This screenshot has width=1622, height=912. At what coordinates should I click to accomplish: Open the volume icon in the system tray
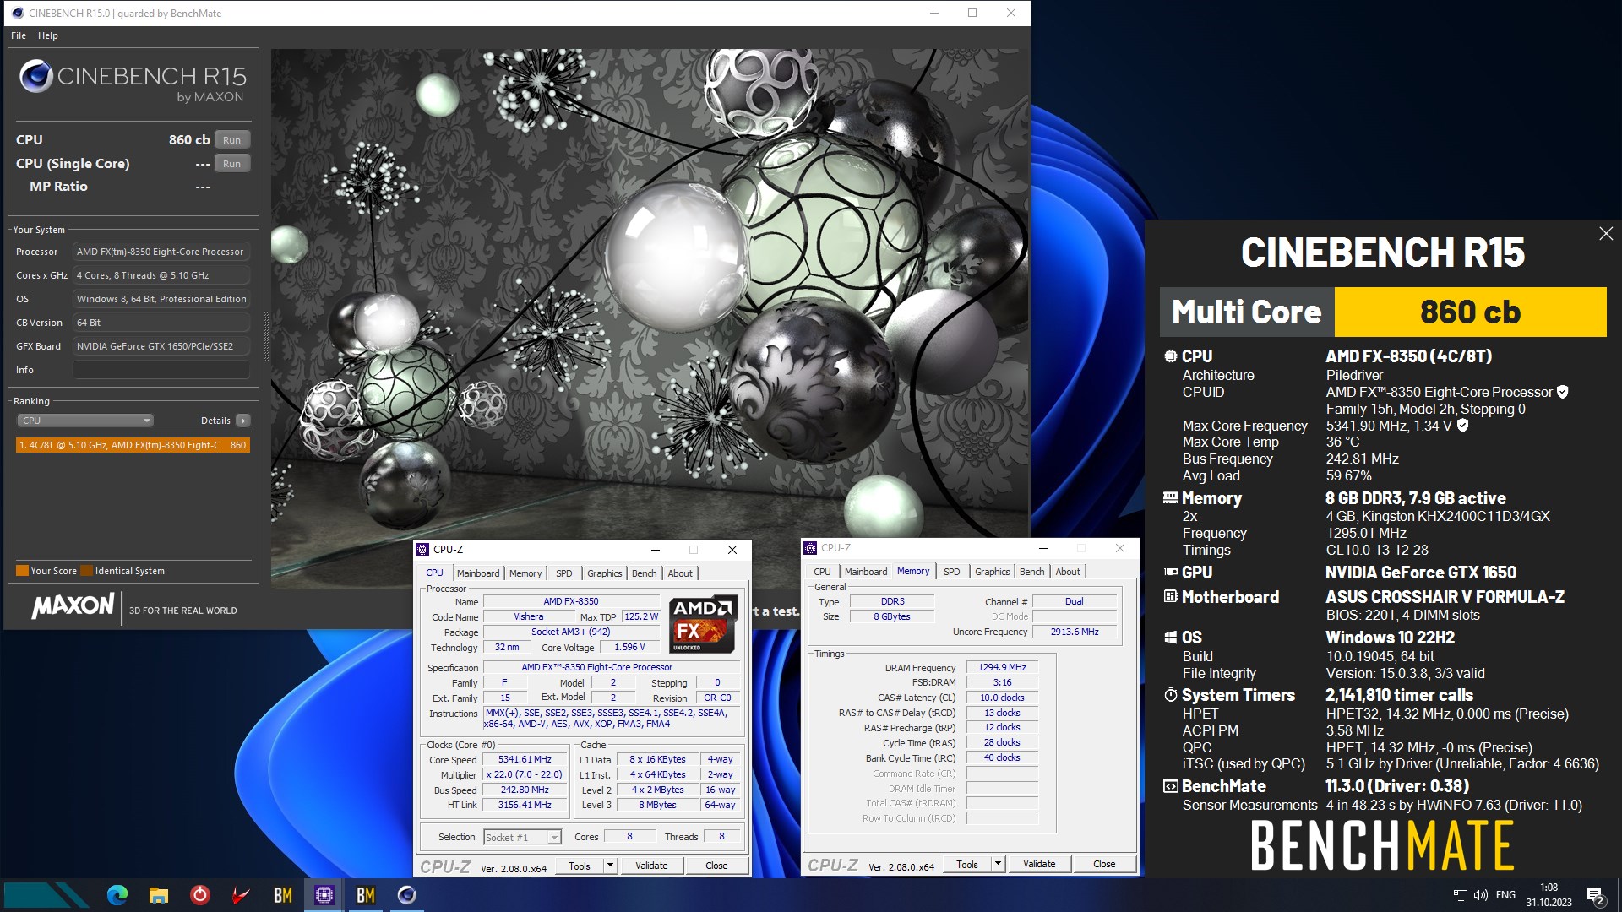click(x=1480, y=895)
